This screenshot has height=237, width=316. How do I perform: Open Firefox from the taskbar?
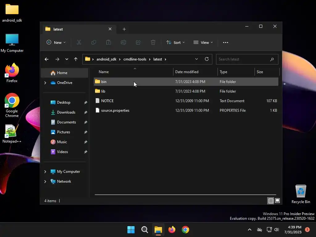pyautogui.click(x=172, y=230)
